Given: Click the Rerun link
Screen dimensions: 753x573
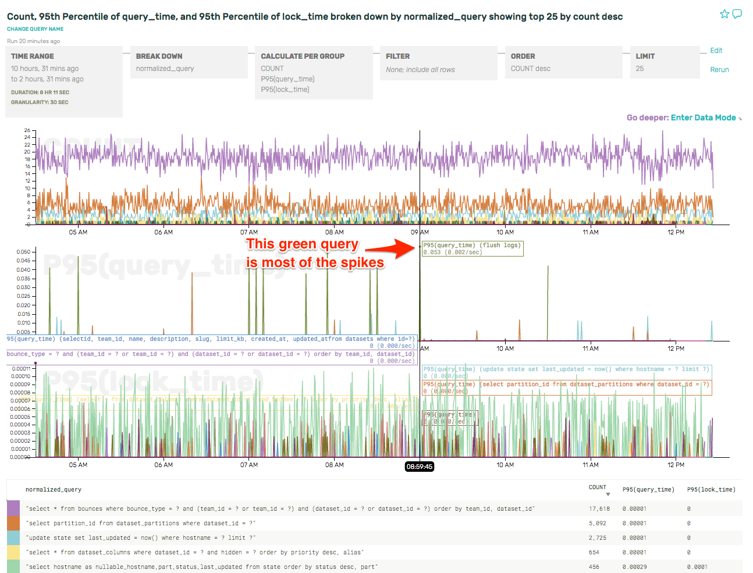Looking at the screenshot, I should (720, 69).
